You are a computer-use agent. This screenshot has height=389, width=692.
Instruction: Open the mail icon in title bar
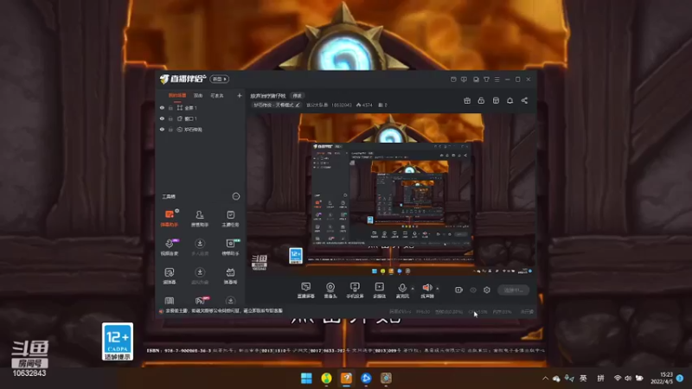tap(453, 80)
